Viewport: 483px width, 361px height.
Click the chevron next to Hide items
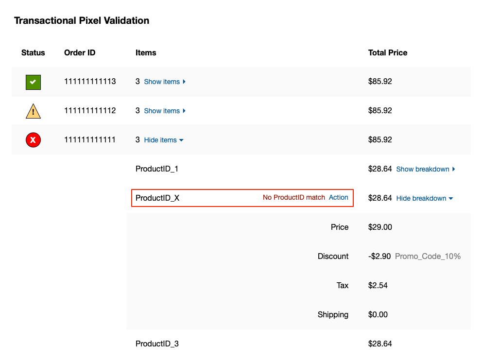point(182,140)
